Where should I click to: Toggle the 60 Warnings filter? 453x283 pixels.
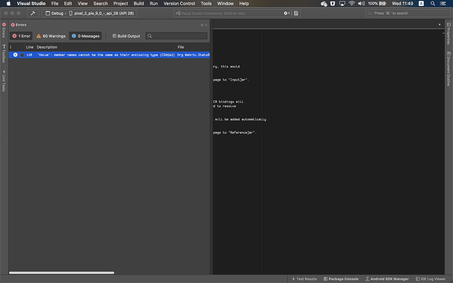click(51, 36)
